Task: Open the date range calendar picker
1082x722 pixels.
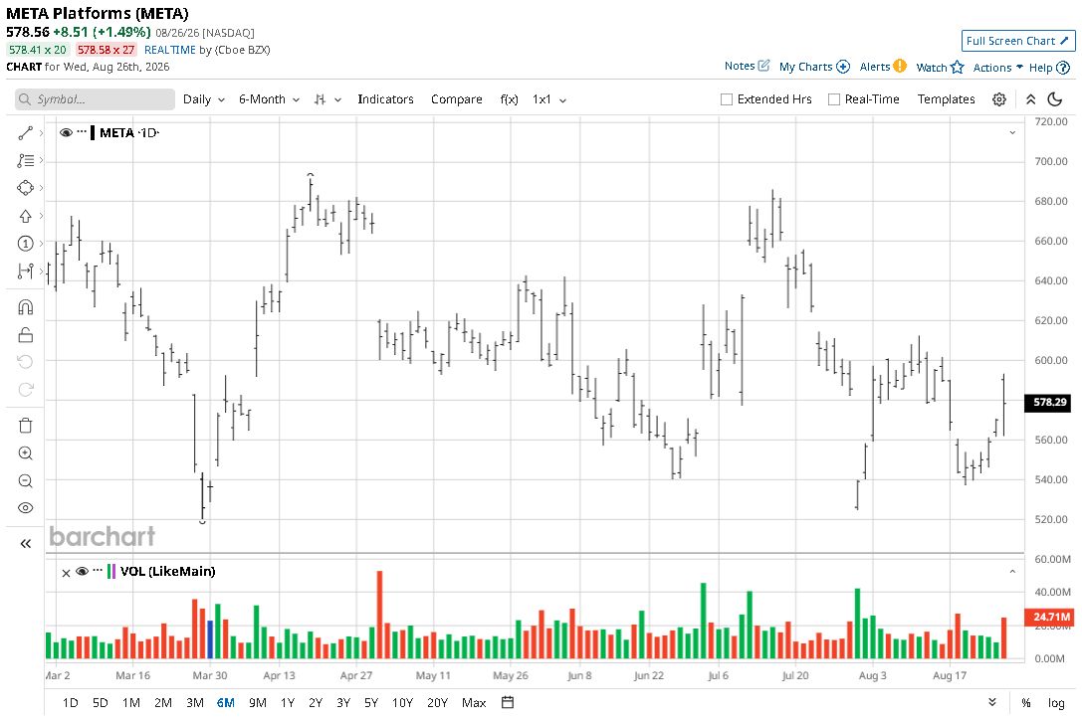Action: [x=508, y=703]
